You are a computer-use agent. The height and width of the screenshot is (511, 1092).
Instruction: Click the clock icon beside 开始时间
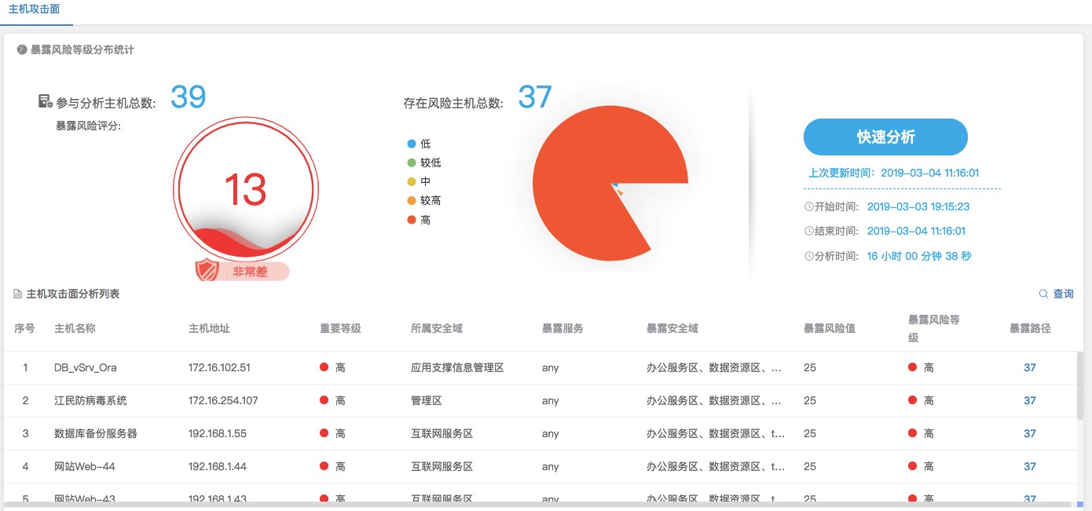pyautogui.click(x=809, y=207)
